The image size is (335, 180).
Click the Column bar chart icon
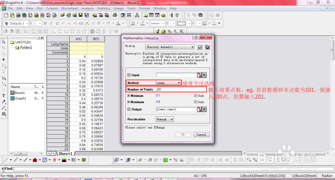(35, 160)
